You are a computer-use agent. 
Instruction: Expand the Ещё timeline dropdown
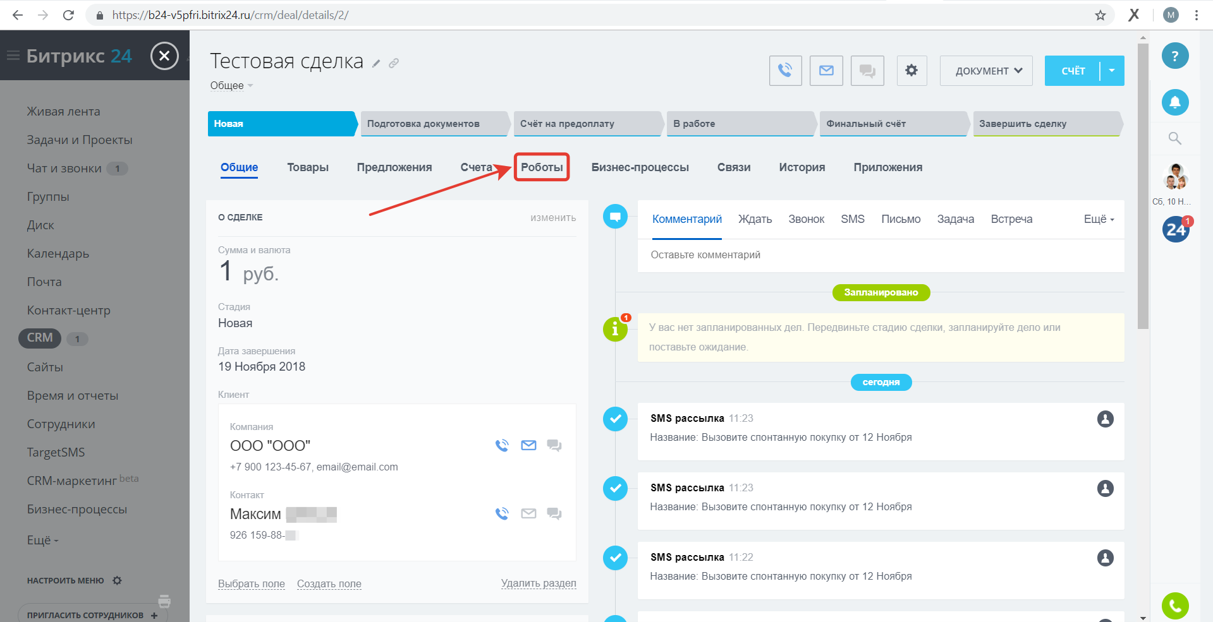coord(1099,219)
